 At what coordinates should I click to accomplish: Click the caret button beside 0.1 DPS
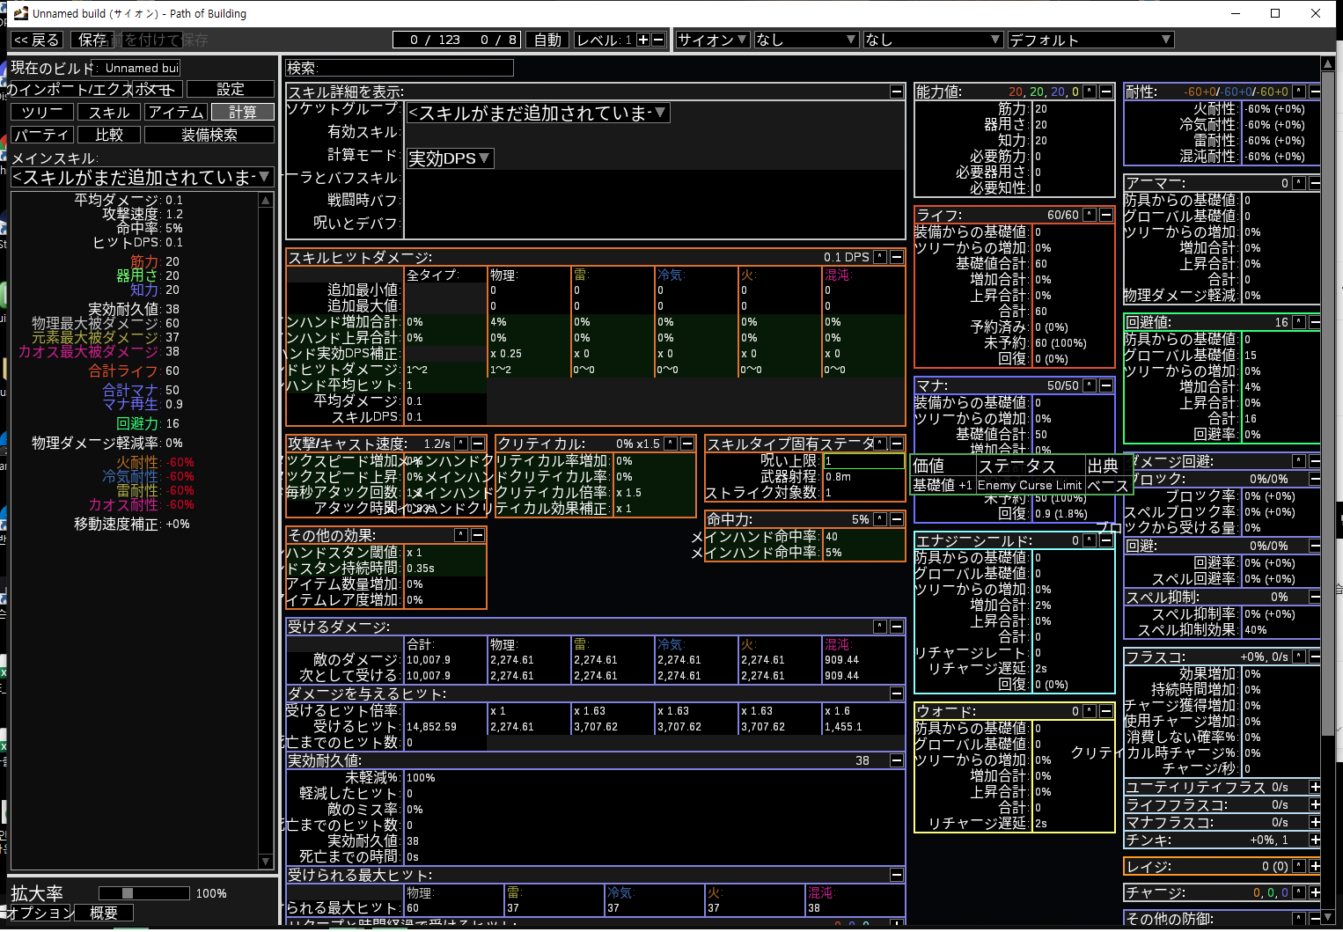[x=881, y=257]
